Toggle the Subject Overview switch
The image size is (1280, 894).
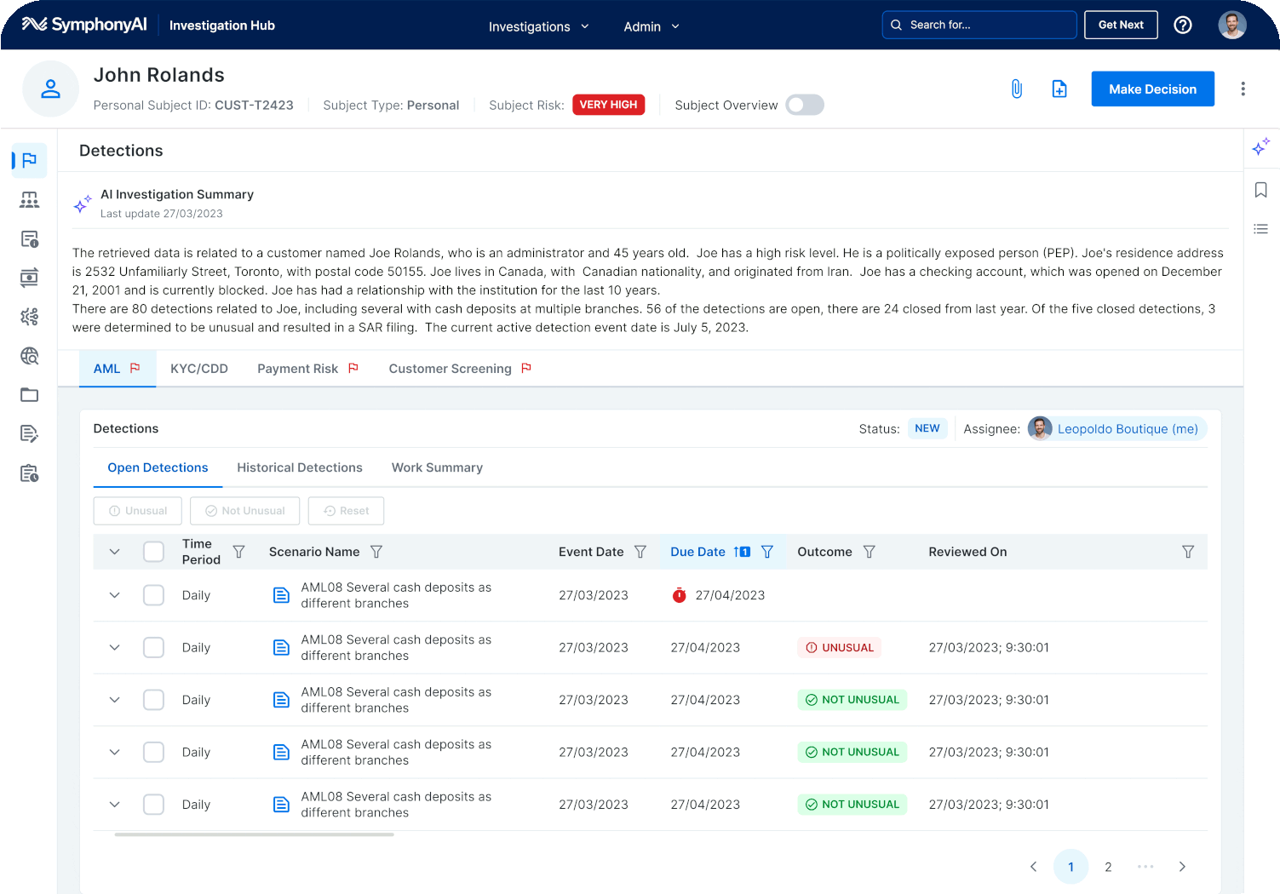click(804, 105)
